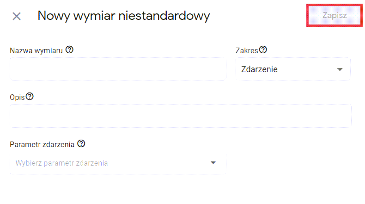This screenshot has width=365, height=204.
Task: Focus the Nazwa wymiaru text field
Action: coord(118,69)
